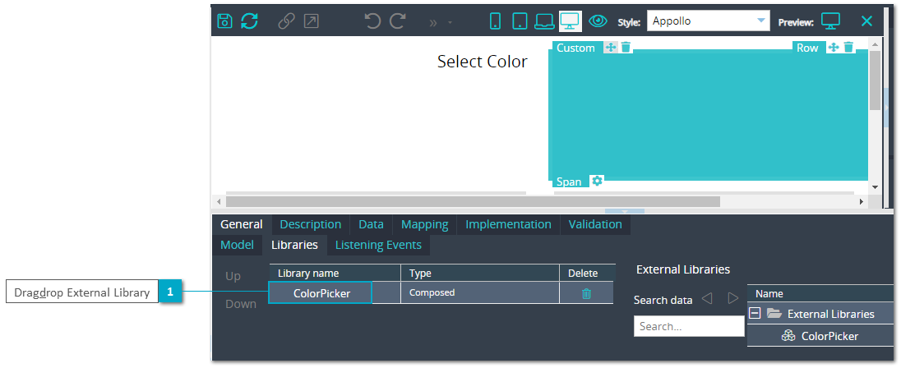Click the Composed type cell
Screen dimensions: 901x368
[480, 292]
